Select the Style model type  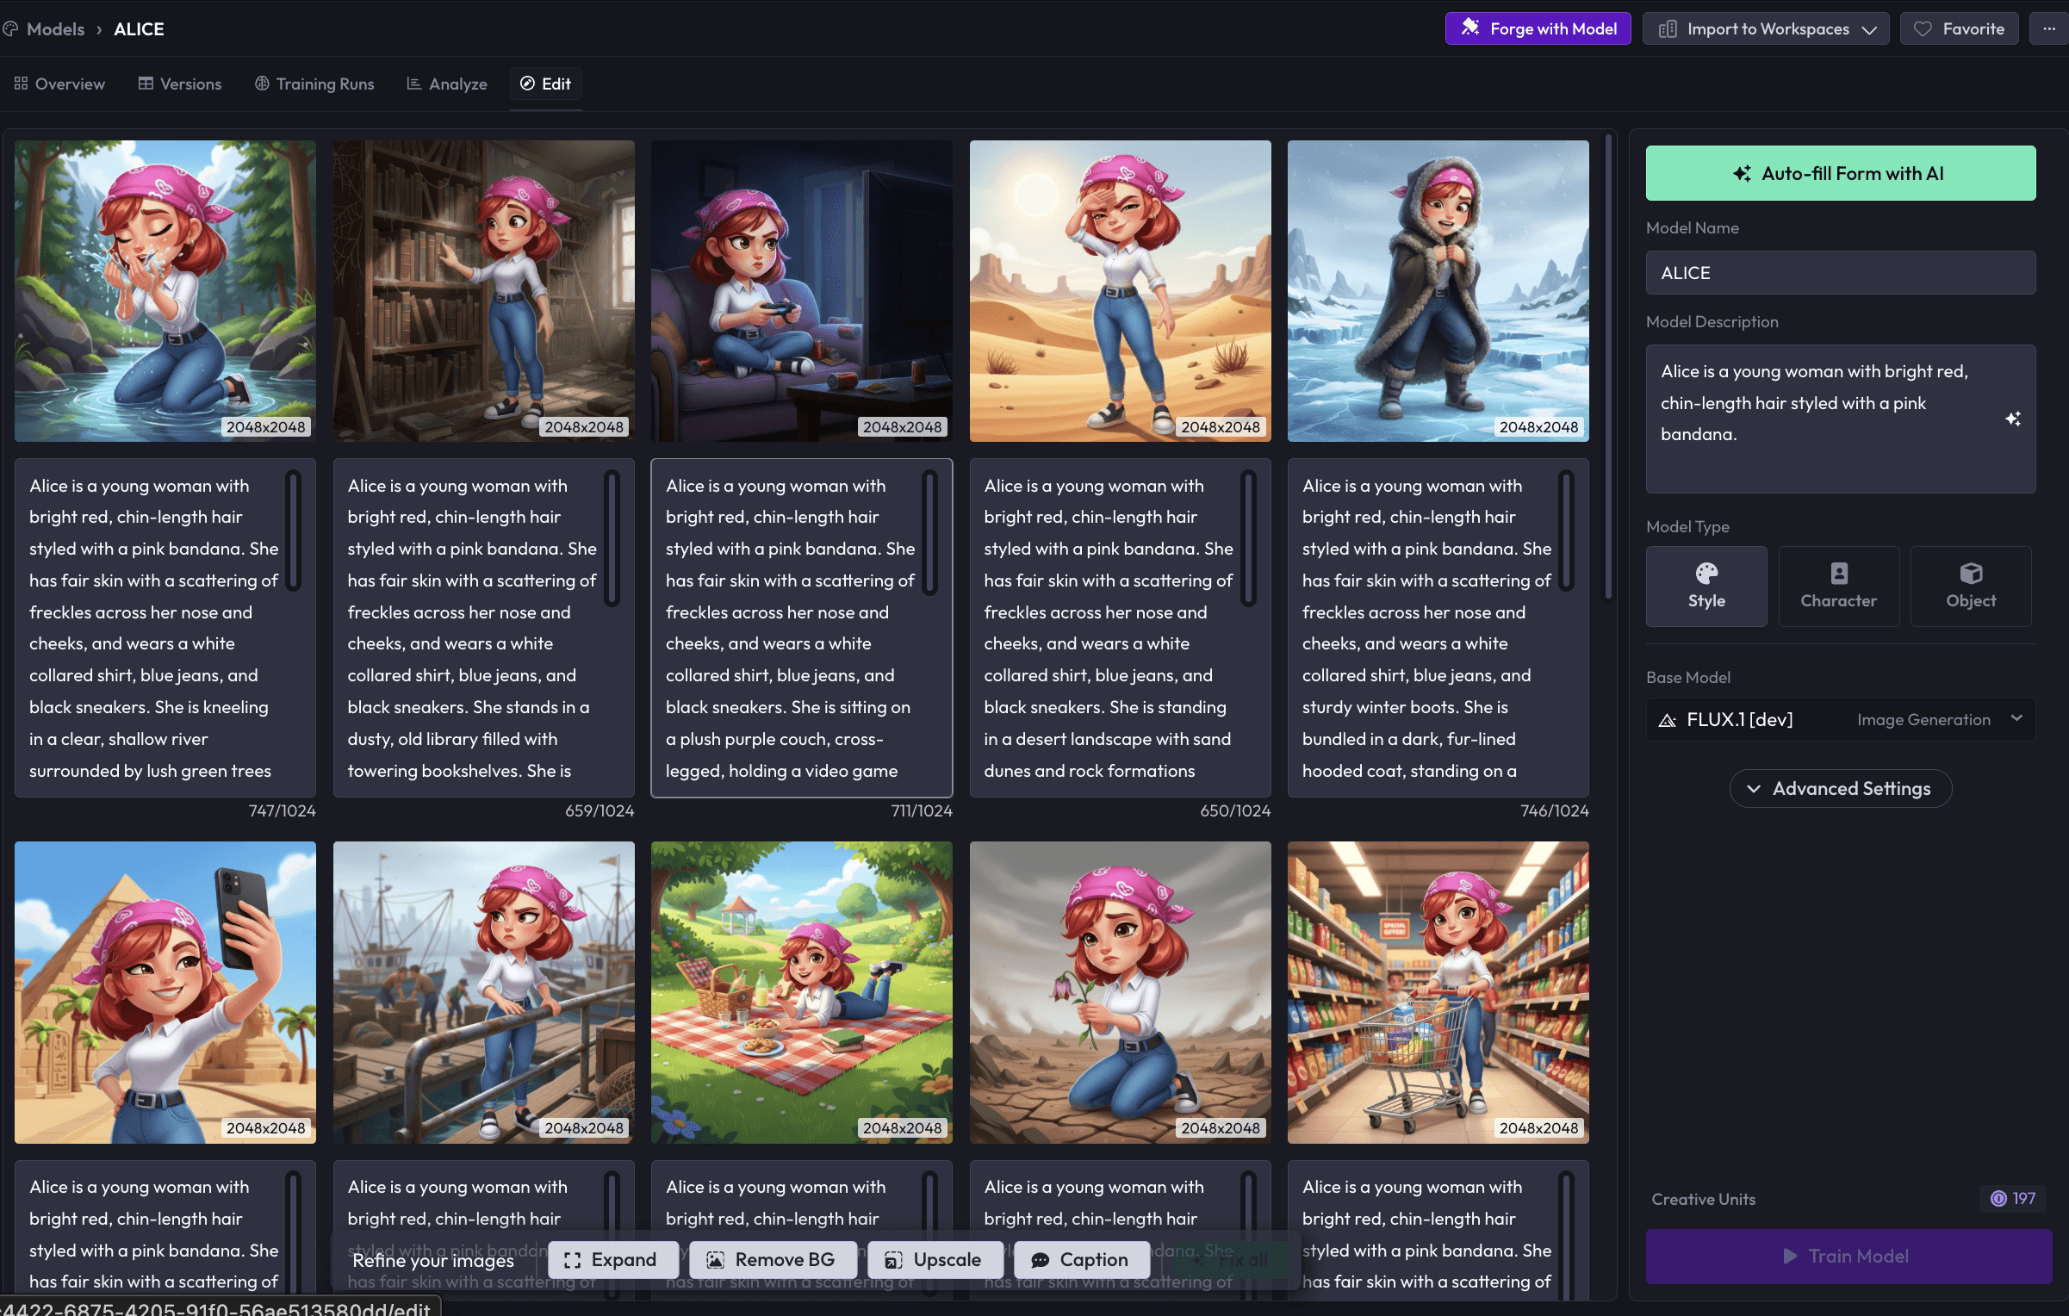[1706, 586]
